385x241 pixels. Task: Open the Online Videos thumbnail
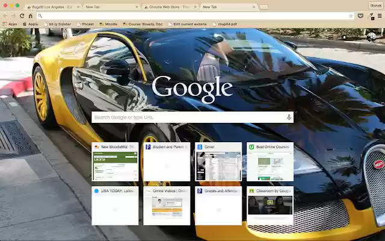tap(167, 205)
